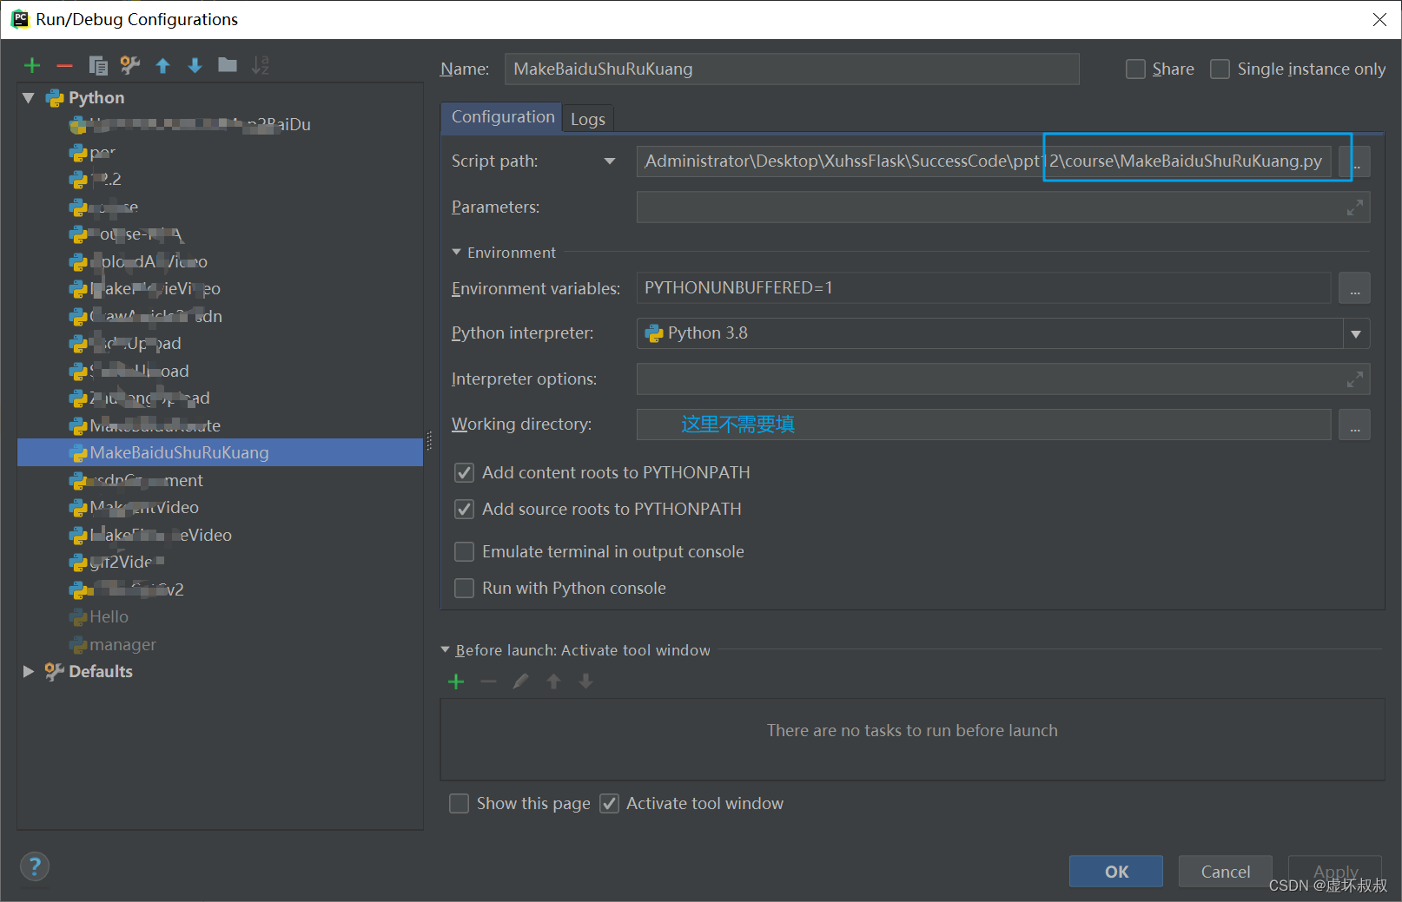Select the manager configuration

pos(122,644)
